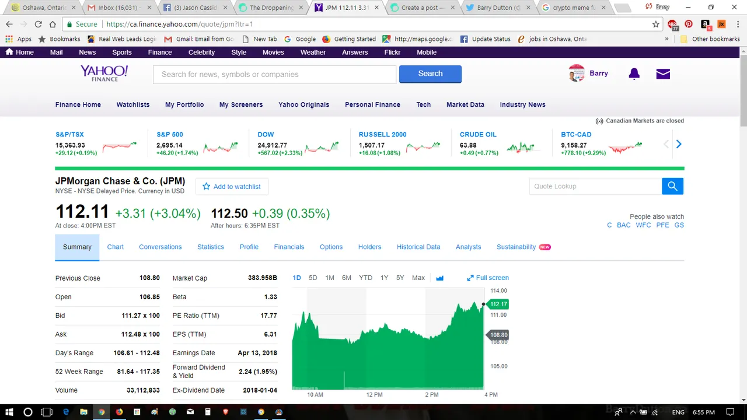This screenshot has width=747, height=420.
Task: Open My Portfolio in finance menu
Action: point(184,104)
